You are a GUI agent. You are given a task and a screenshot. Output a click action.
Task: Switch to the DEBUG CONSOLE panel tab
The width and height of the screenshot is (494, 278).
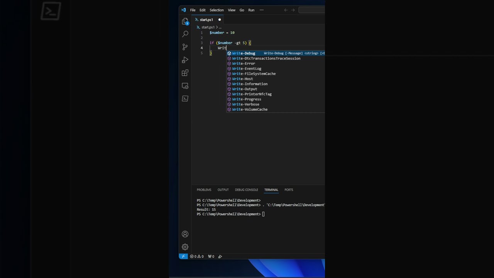[x=246, y=190]
